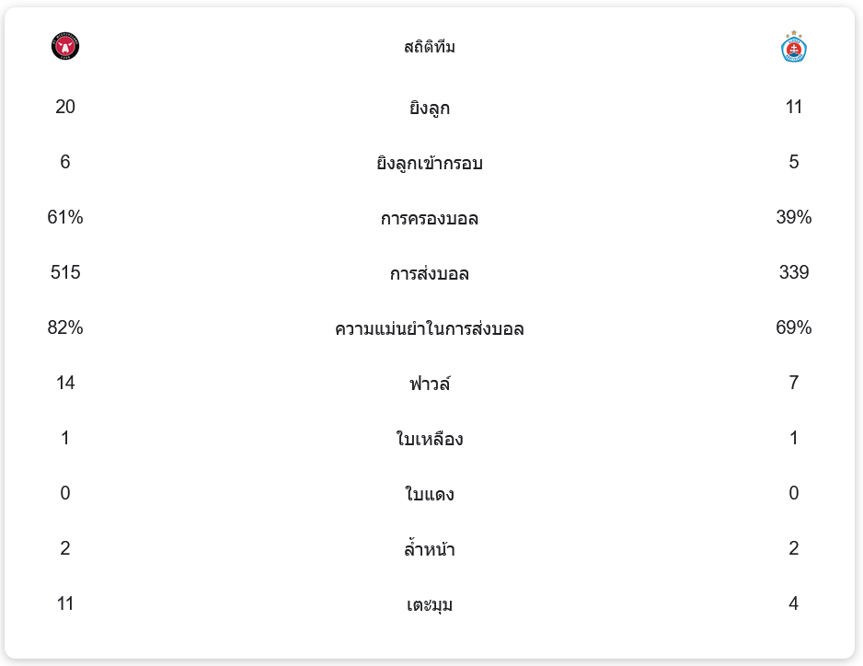The width and height of the screenshot is (863, 666).
Task: Click the ใบเหลือง yellow cards label
Action: point(430,439)
